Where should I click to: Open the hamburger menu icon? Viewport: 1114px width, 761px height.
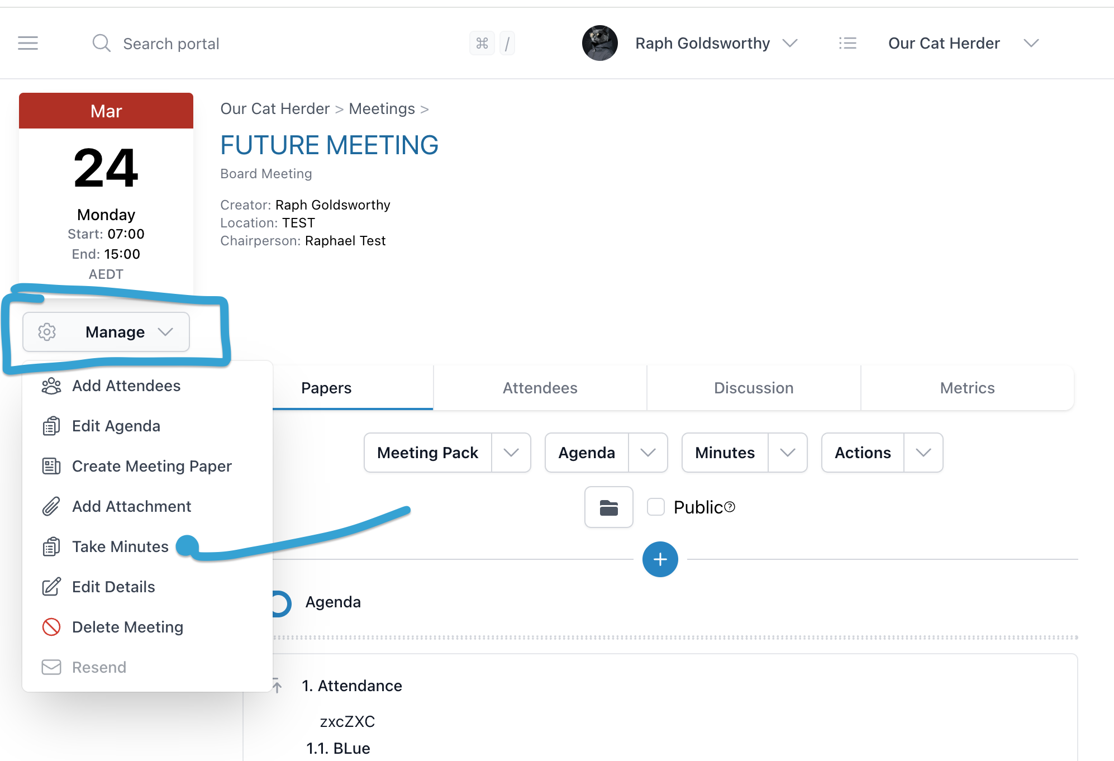point(28,43)
